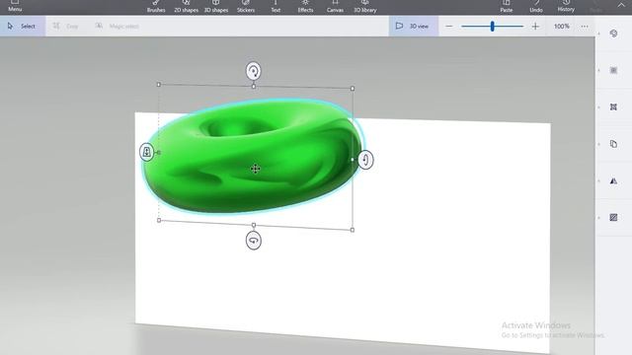This screenshot has width=632, height=355.
Task: Open the Stickers tab
Action: (246, 7)
